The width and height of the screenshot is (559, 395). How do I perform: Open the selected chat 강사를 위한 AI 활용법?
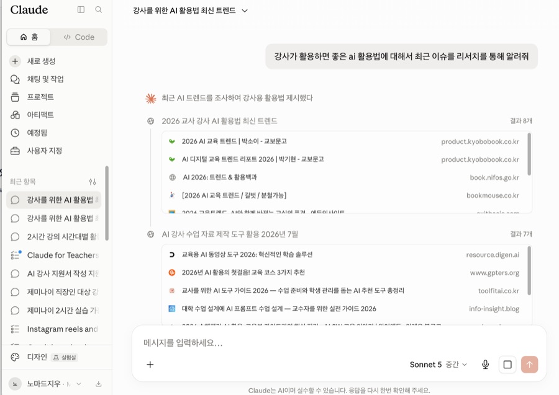click(54, 200)
